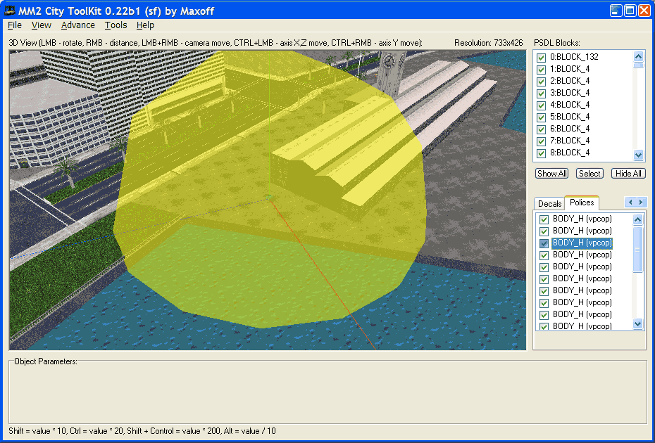Click Polices list scroll up arrow
The width and height of the screenshot is (655, 443).
[x=638, y=219]
